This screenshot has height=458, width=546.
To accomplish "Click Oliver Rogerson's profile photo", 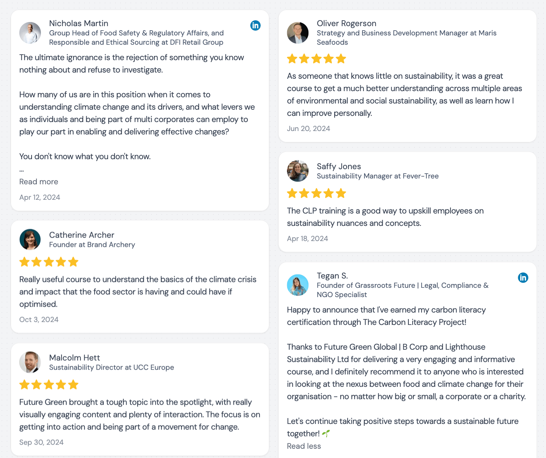I will [x=298, y=33].
